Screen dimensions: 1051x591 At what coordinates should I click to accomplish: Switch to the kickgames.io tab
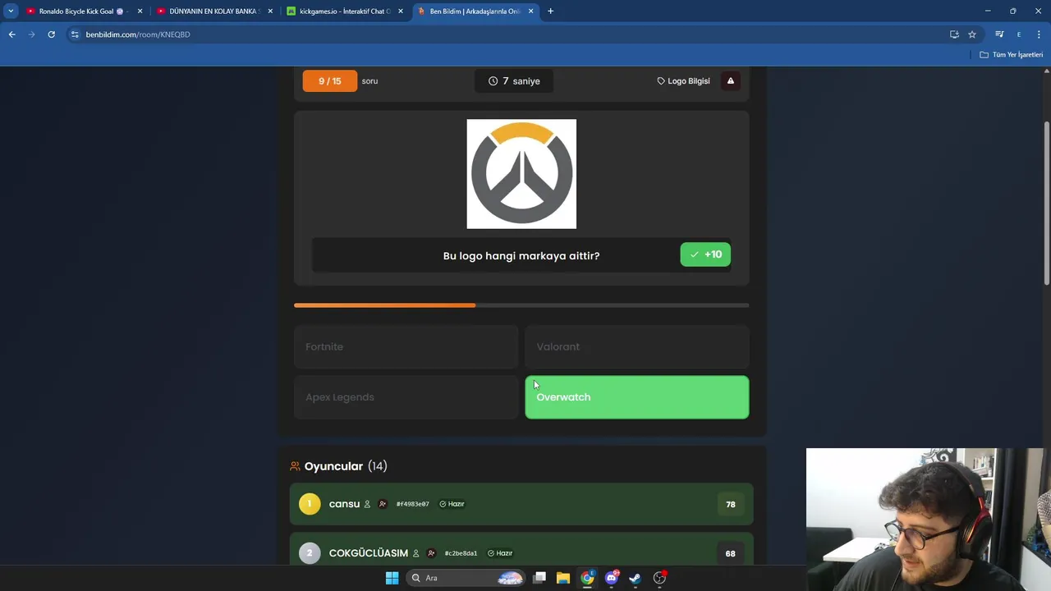tap(343, 11)
